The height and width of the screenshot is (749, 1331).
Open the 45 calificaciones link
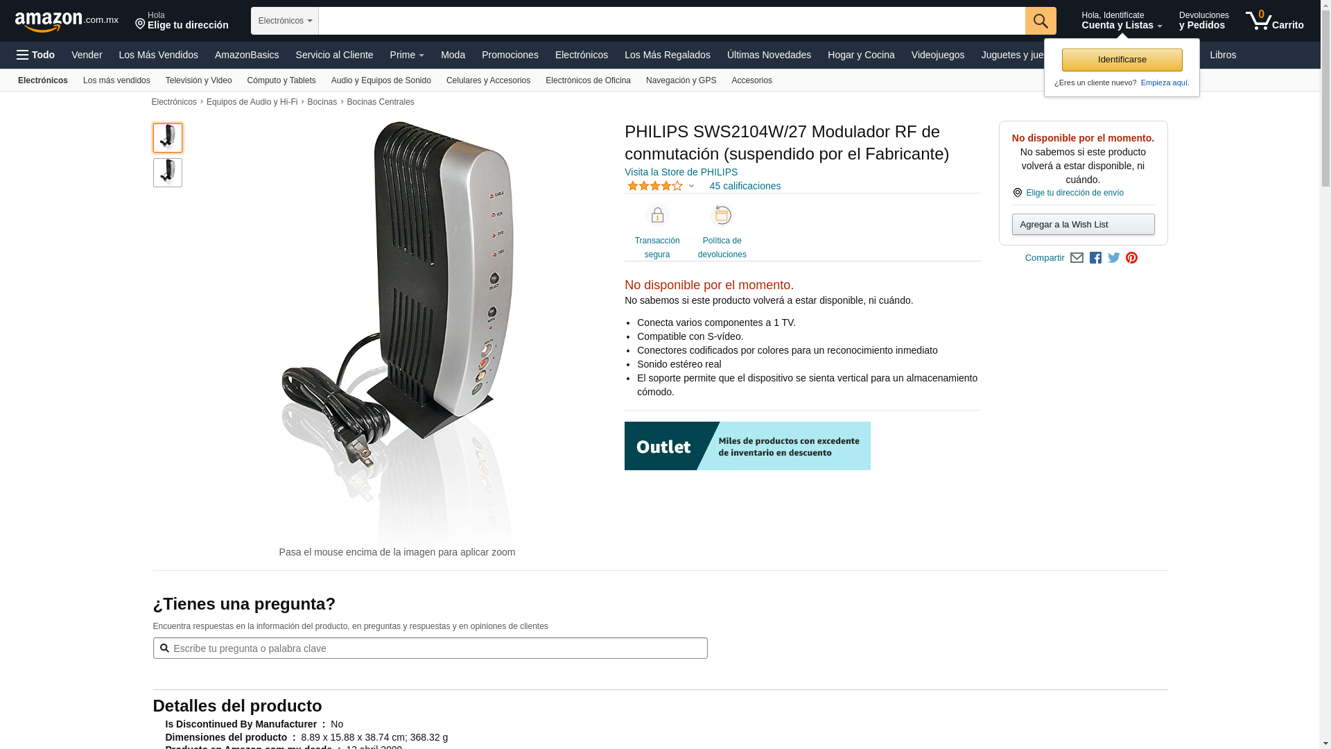click(745, 186)
